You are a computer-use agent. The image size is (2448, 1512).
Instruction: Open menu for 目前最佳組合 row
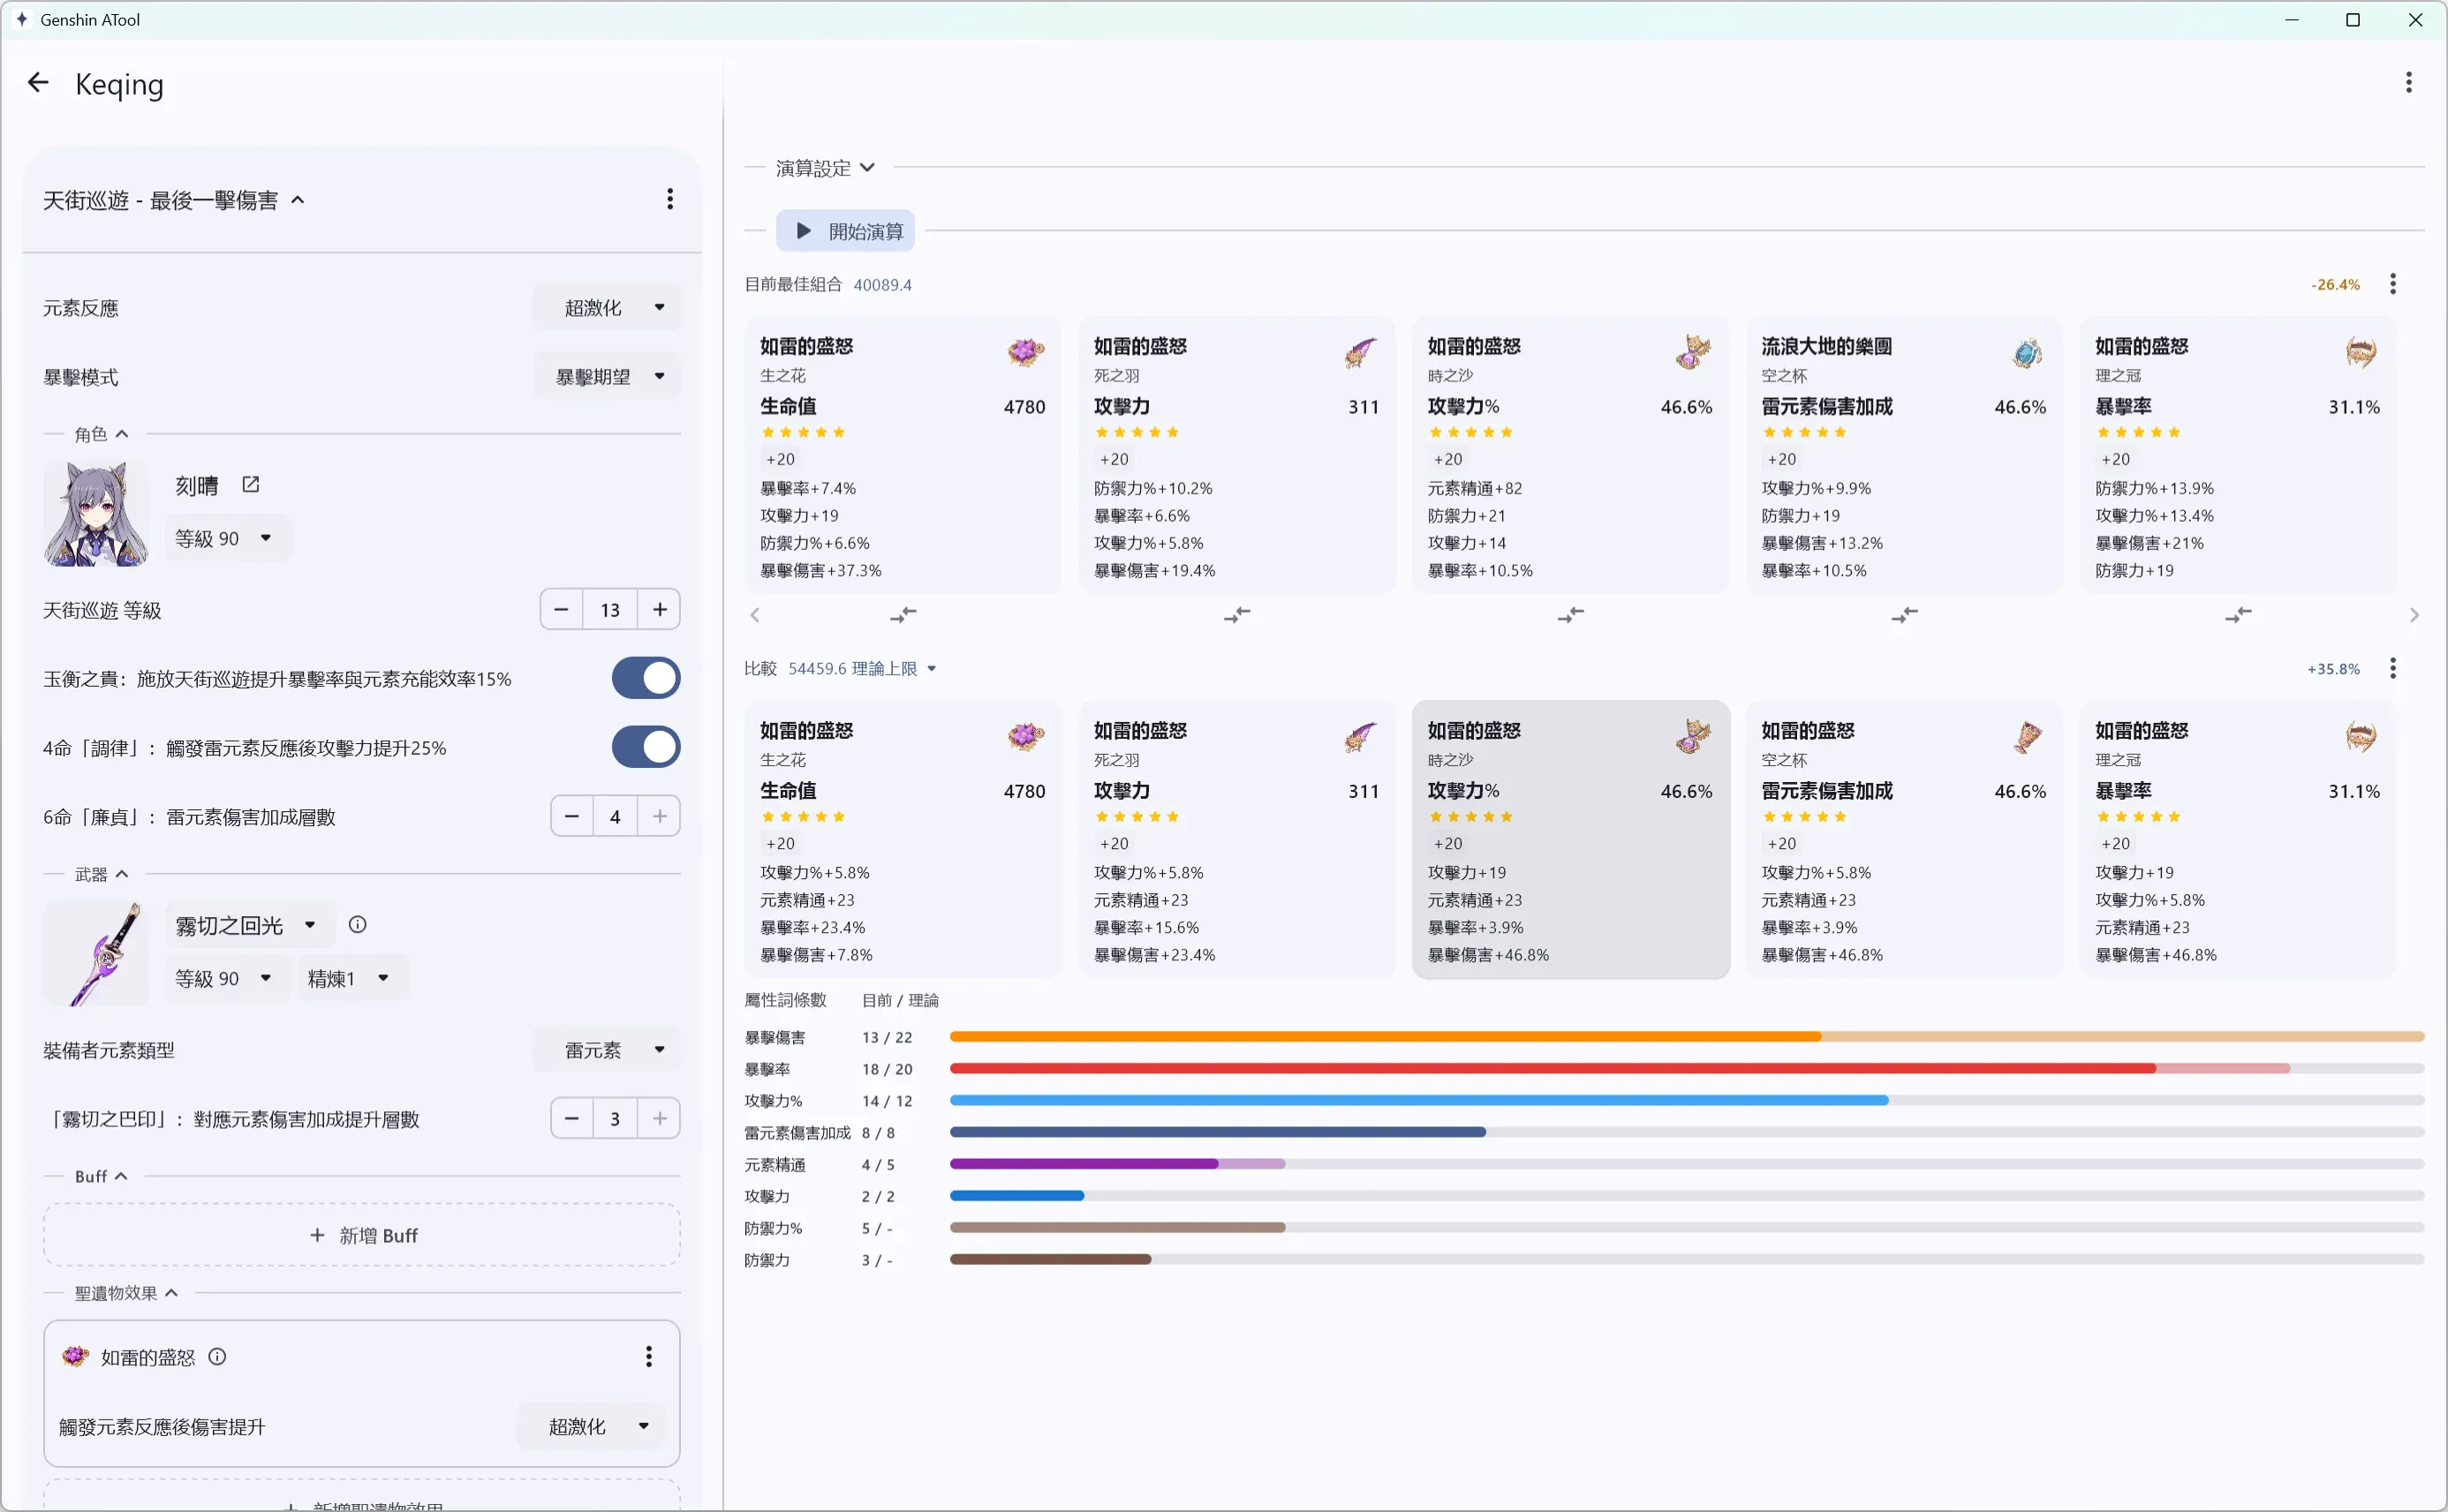point(2392,284)
